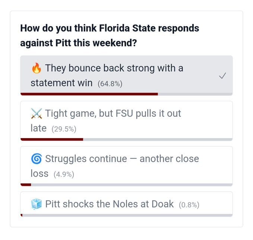This screenshot has height=240, width=253.
Task: Click the crossed swords emoji icon
Action: click(x=37, y=113)
